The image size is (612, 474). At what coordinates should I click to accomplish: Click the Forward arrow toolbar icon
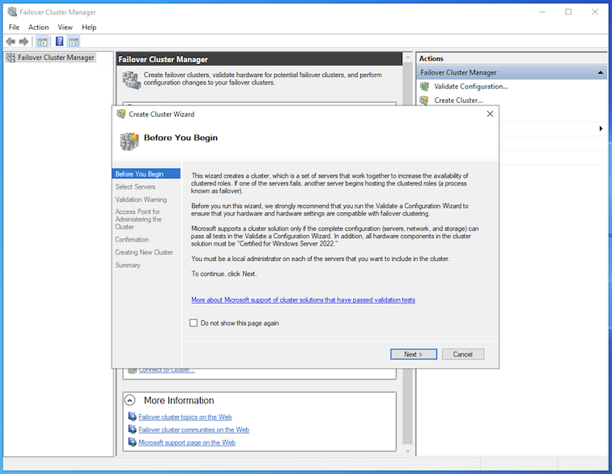pos(23,41)
